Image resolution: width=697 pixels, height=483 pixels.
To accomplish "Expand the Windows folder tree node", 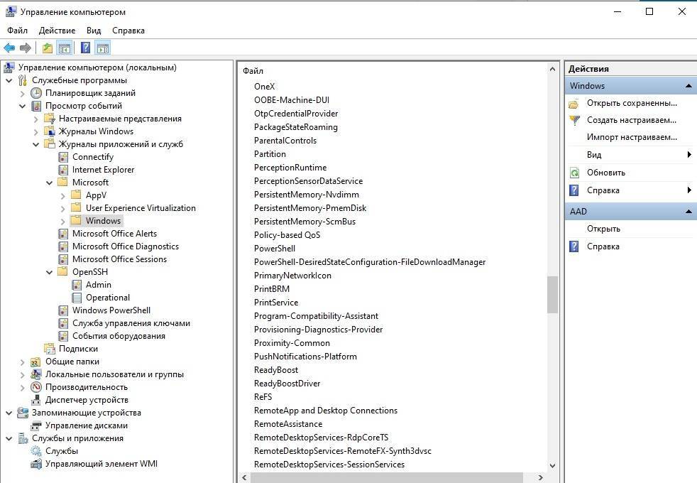I will (x=63, y=221).
